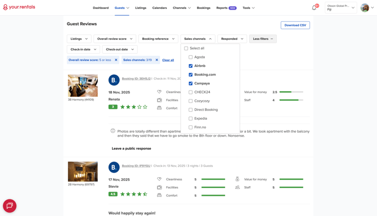Viewport: 377px width, 216px height.
Task: Collapse the Sales channels dropdown
Action: 198,39
